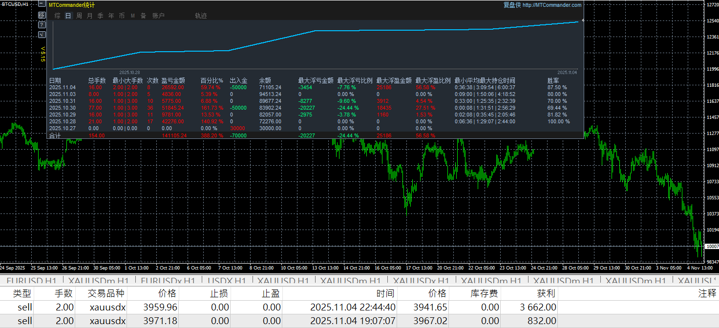Click the M tab in statistics panel
This screenshot has height=328, width=719.
133,16
